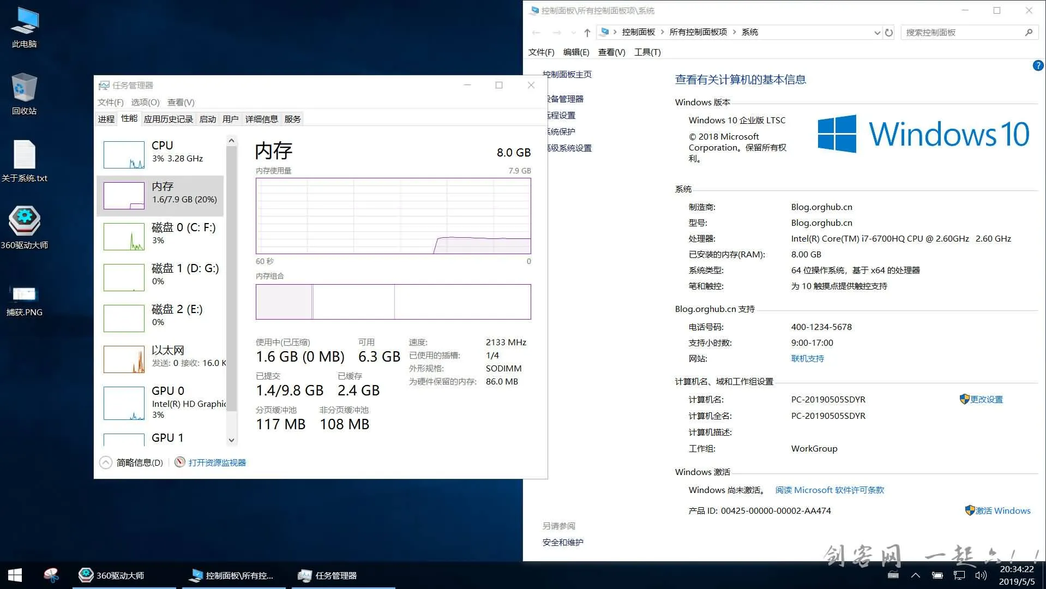Open the taskbar clock and date
This screenshot has height=589, width=1046.
(x=1017, y=575)
